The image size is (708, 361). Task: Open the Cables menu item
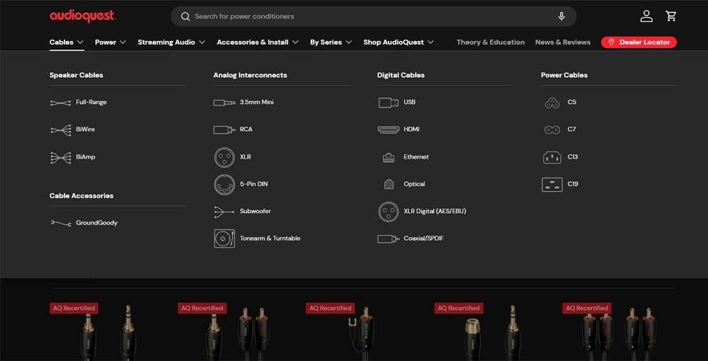[x=62, y=42]
